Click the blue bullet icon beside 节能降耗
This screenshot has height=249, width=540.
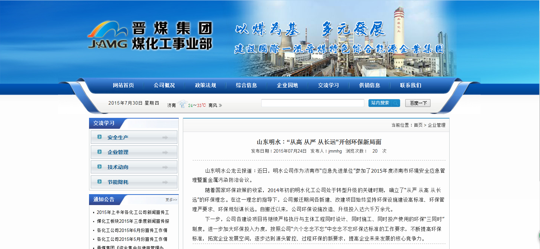pos(100,182)
